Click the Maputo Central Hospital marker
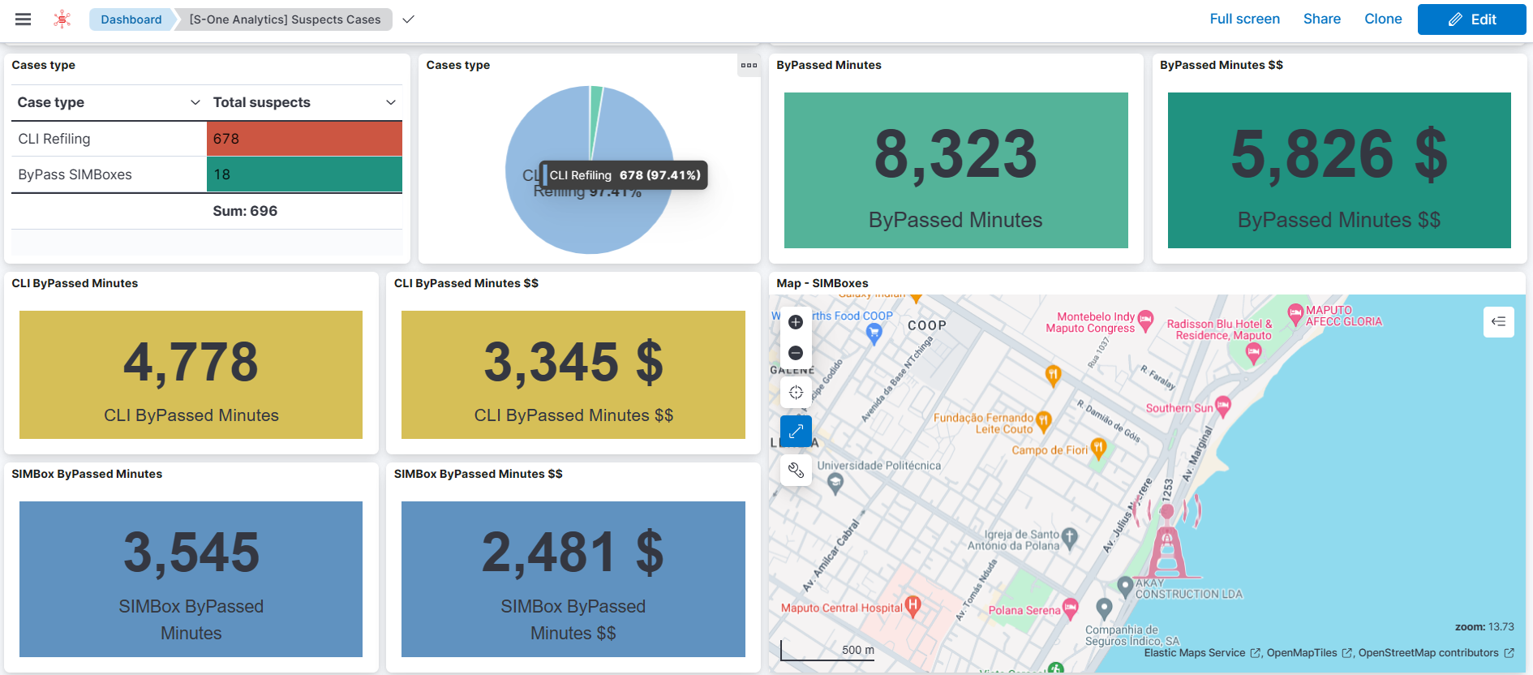 pos(913,606)
